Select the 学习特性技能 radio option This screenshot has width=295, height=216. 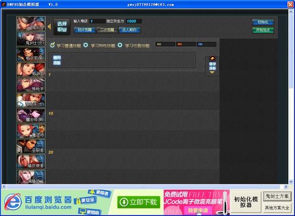click(86, 45)
